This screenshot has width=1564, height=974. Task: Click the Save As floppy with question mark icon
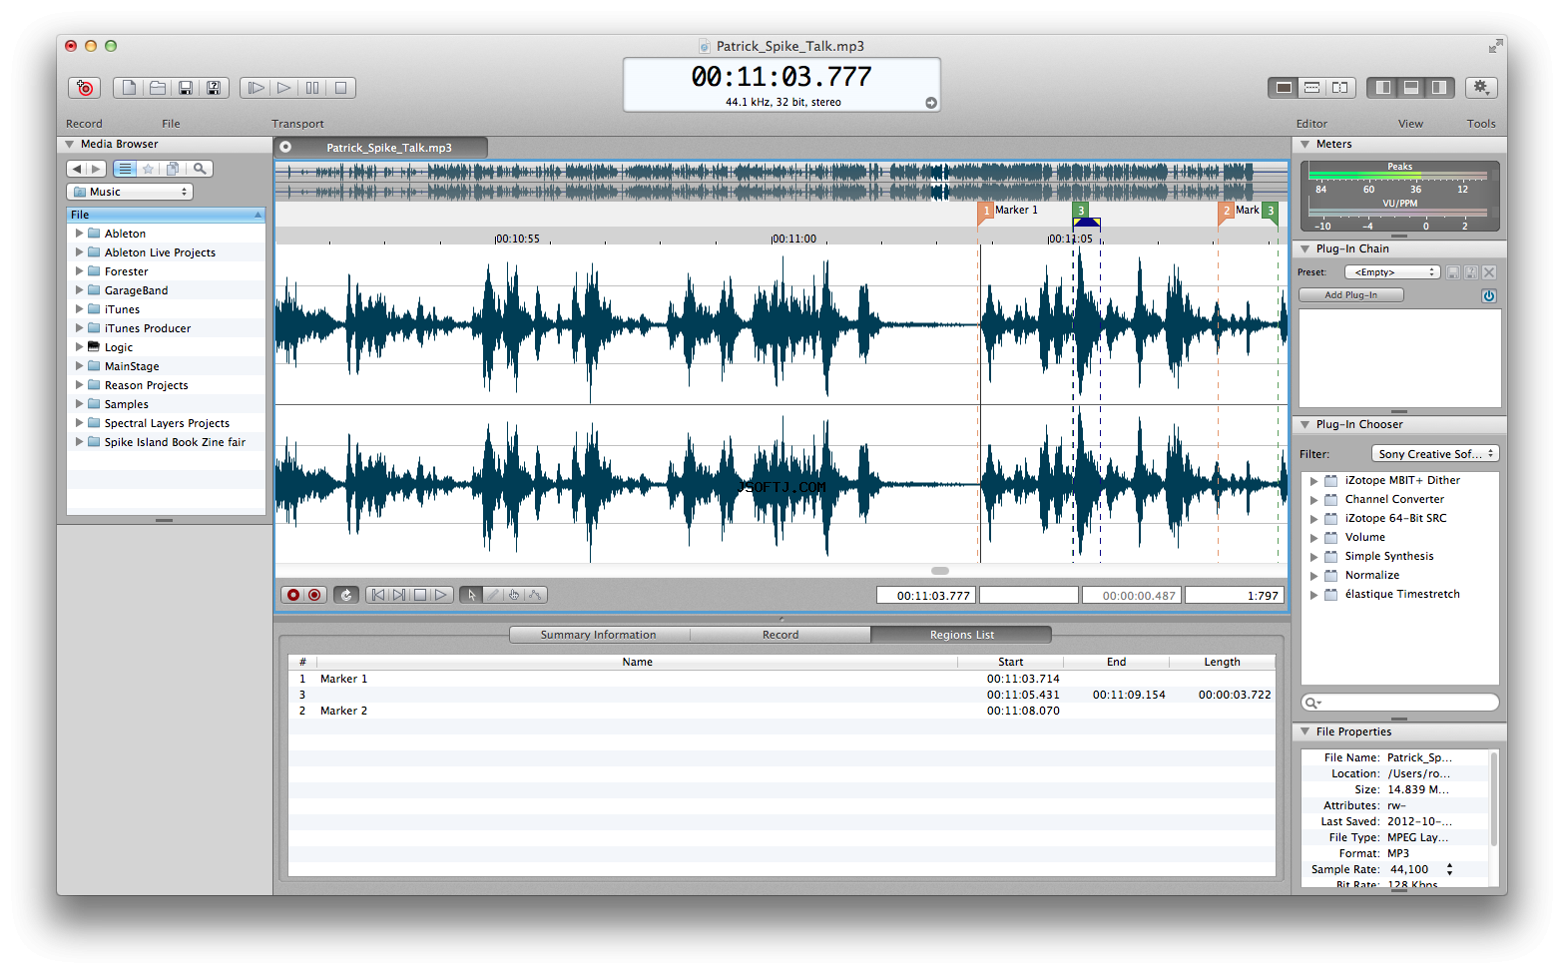[x=214, y=88]
